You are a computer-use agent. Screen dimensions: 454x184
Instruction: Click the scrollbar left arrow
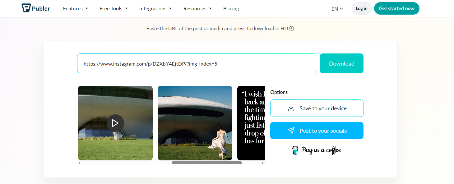pyautogui.click(x=80, y=163)
